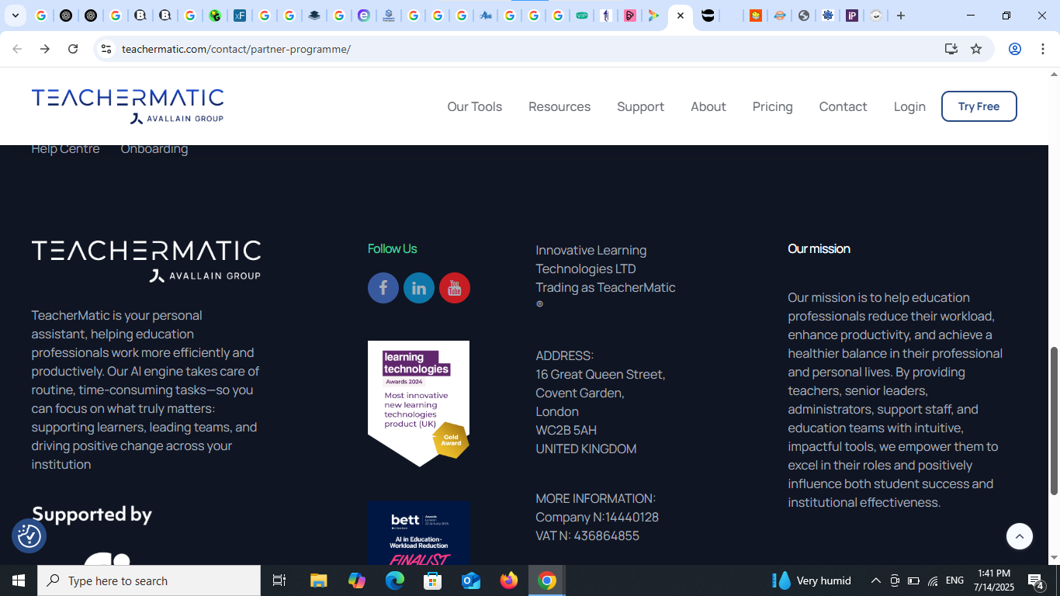1060x596 pixels.
Task: Launch File Explorer from the taskbar
Action: pyautogui.click(x=319, y=580)
